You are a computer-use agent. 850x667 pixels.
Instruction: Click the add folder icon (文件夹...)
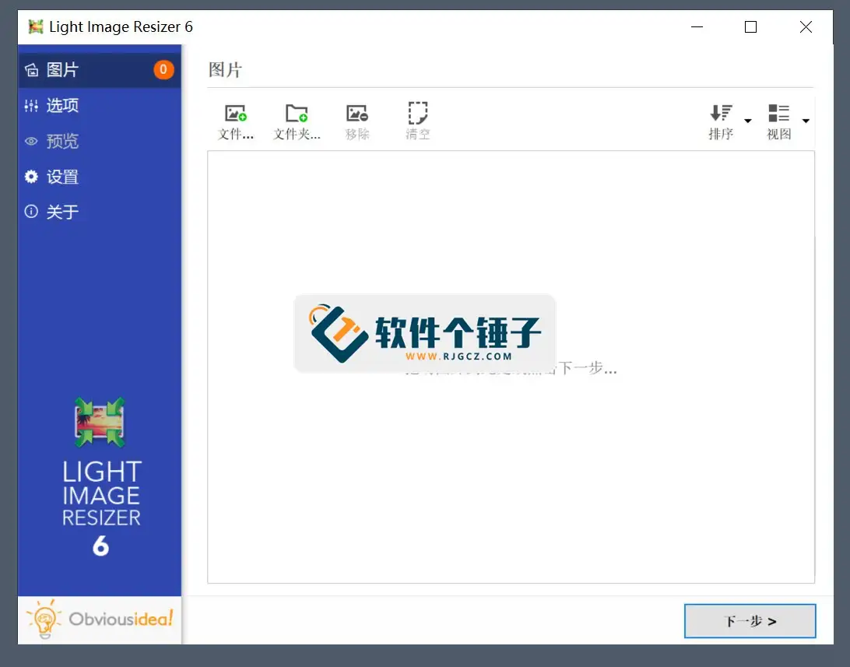coord(297,114)
